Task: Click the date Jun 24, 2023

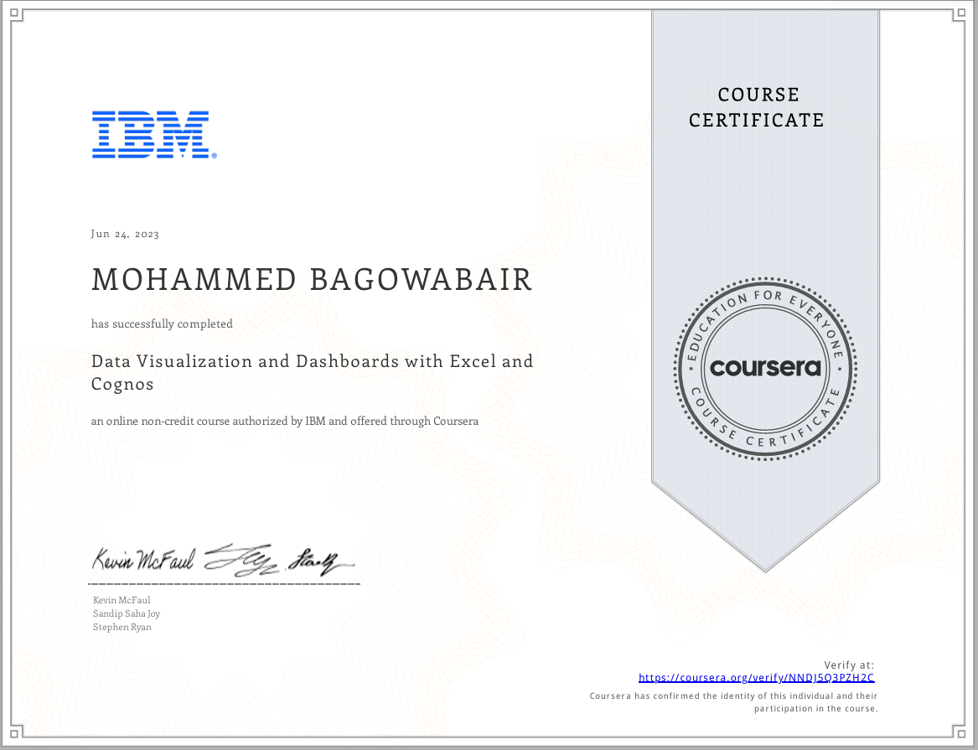Action: (x=125, y=234)
